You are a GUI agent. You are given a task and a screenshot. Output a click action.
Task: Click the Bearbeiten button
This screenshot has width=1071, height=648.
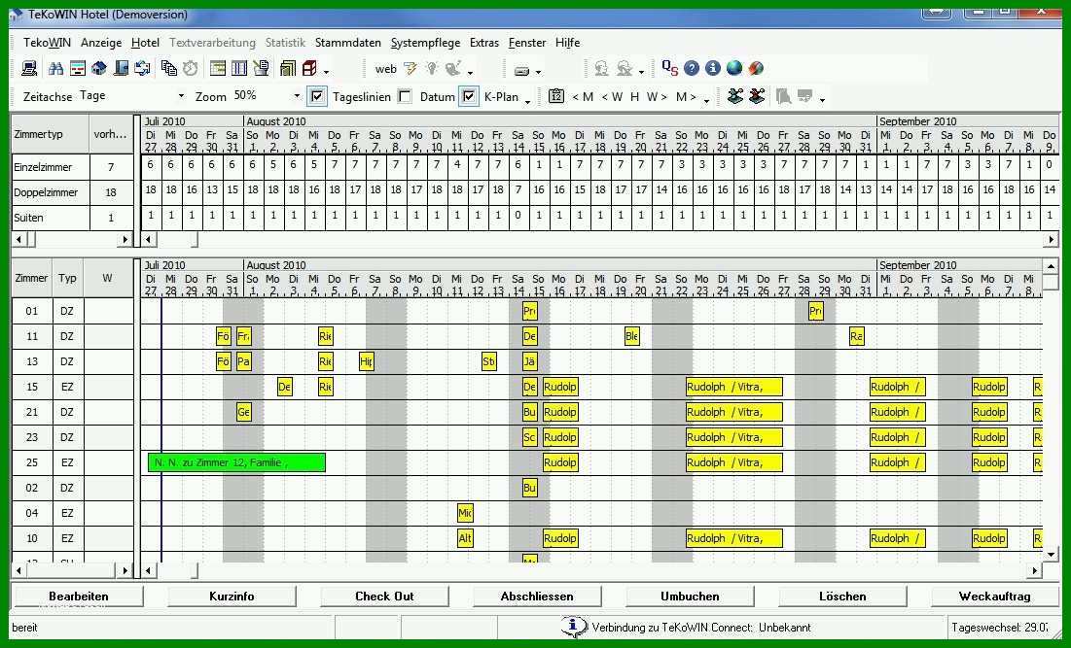click(79, 597)
